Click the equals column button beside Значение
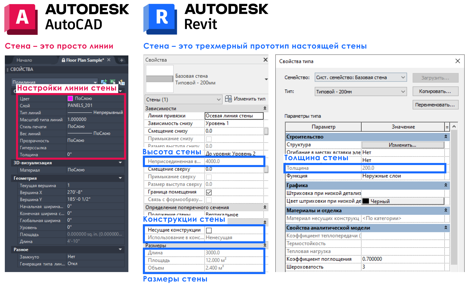The height and width of the screenshot is (284, 469). click(x=447, y=127)
